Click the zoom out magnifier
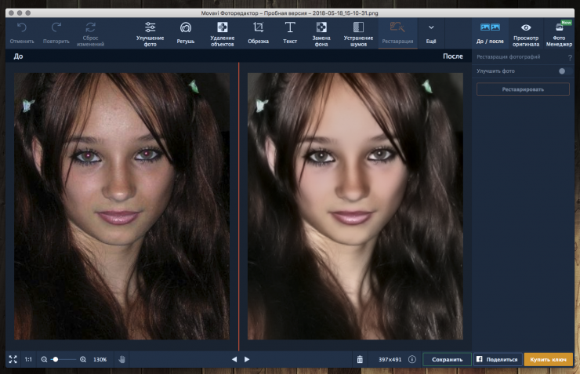The width and height of the screenshot is (580, 374). click(44, 359)
